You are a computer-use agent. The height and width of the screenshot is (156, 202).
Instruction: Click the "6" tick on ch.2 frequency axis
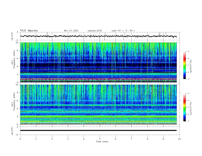pyautogui.click(x=18, y=100)
